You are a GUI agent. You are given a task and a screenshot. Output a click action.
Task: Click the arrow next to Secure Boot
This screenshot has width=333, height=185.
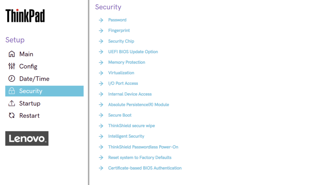click(101, 115)
